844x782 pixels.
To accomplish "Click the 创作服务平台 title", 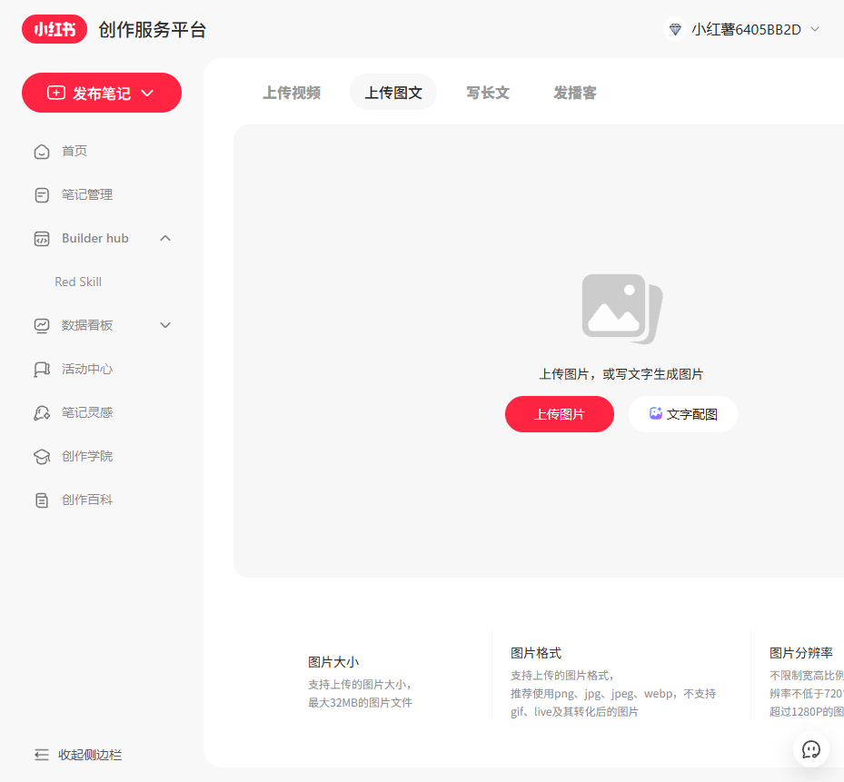I will click(x=153, y=30).
